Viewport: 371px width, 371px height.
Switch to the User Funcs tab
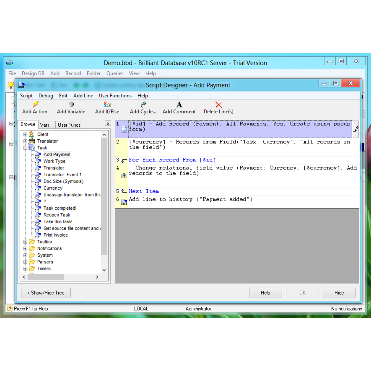pyautogui.click(x=69, y=125)
